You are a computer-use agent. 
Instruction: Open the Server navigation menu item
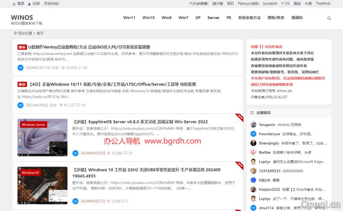coord(213,18)
